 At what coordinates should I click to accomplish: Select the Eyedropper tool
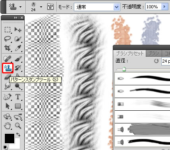[18, 48]
